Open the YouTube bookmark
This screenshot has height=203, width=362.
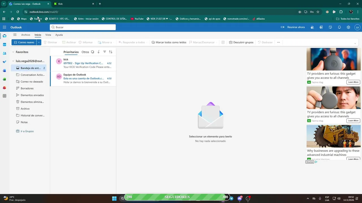(137, 19)
